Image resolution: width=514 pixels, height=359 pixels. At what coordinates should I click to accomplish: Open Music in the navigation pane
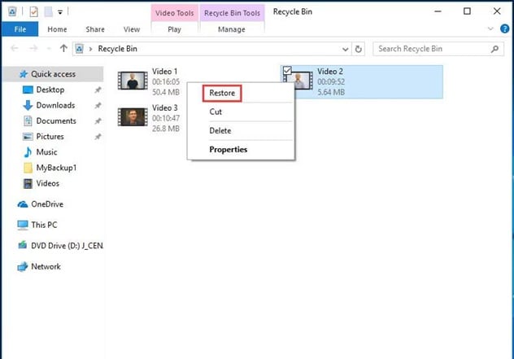click(46, 152)
